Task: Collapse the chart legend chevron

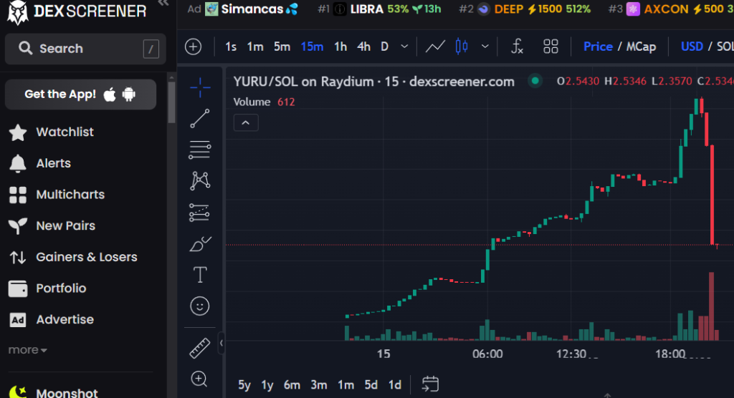Action: 246,123
